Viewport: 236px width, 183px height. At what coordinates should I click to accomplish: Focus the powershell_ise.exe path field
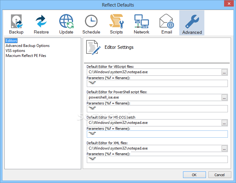(154, 98)
